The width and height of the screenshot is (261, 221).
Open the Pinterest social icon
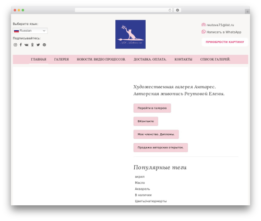point(44,45)
